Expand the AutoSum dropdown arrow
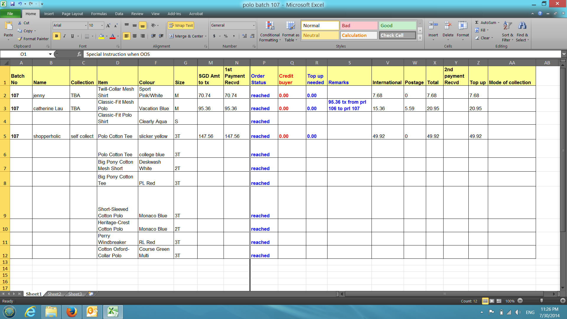Viewport: 567px width, 319px height. pyautogui.click(x=498, y=22)
